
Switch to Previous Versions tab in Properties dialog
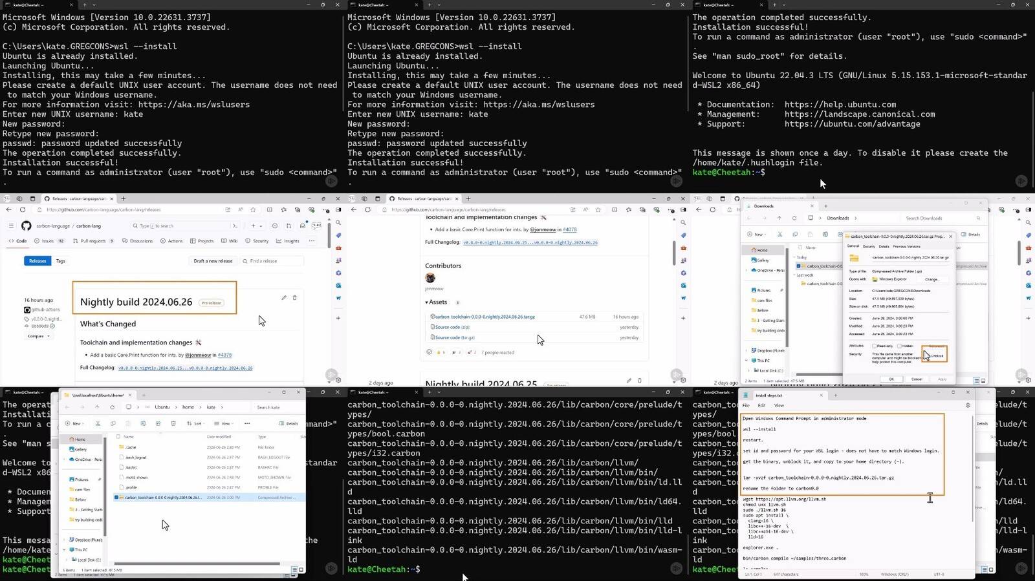coord(906,246)
